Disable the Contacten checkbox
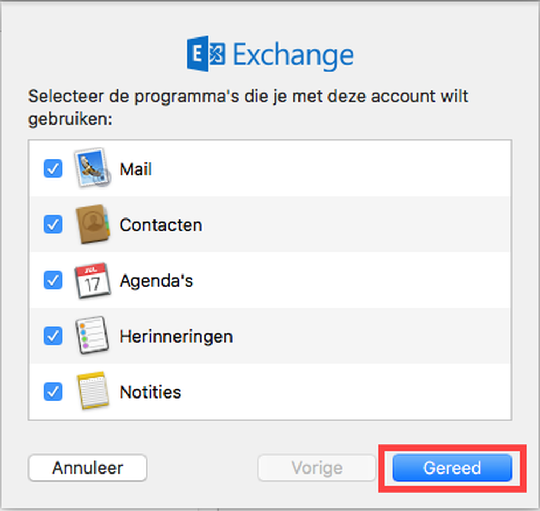 pyautogui.click(x=53, y=225)
